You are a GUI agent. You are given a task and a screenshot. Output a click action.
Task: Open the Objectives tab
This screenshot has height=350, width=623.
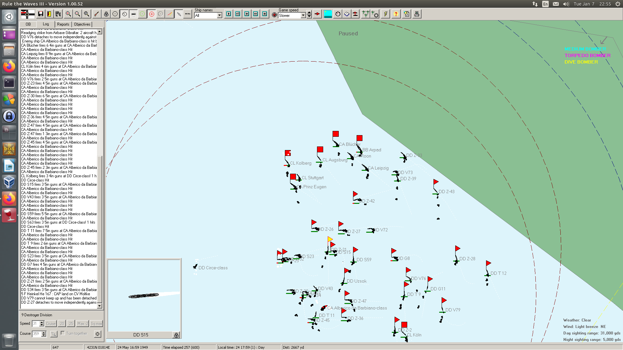82,24
